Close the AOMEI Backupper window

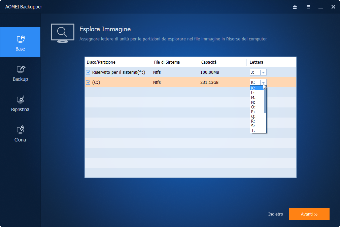click(334, 7)
